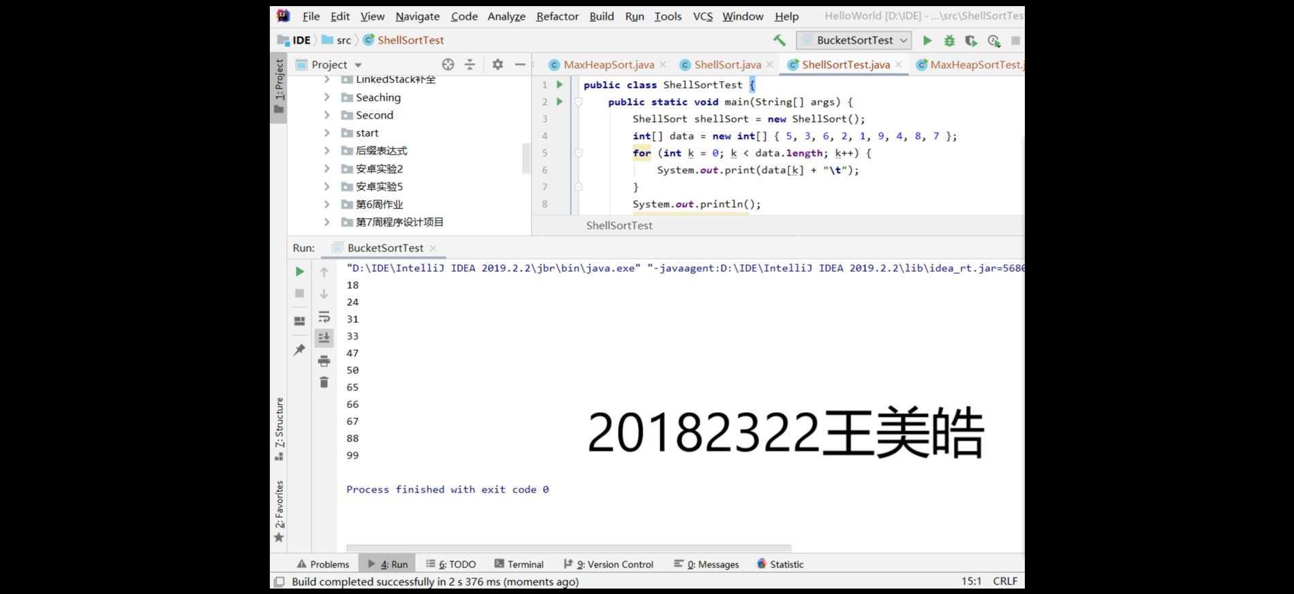The height and width of the screenshot is (594, 1294).
Task: Open the 0: Messages tool window
Action: click(x=707, y=564)
